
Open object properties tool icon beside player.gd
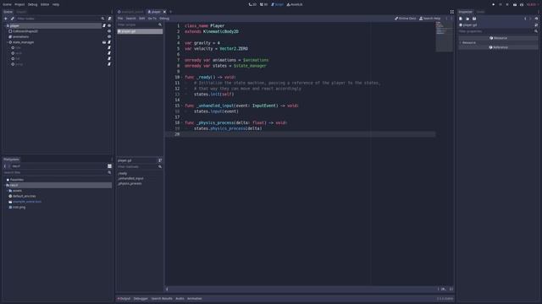[536, 25]
